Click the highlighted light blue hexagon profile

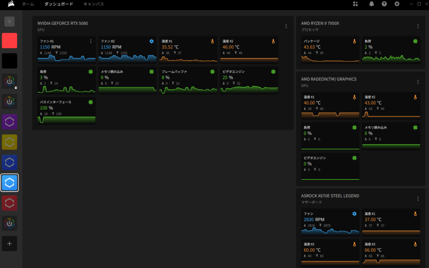pos(10,183)
